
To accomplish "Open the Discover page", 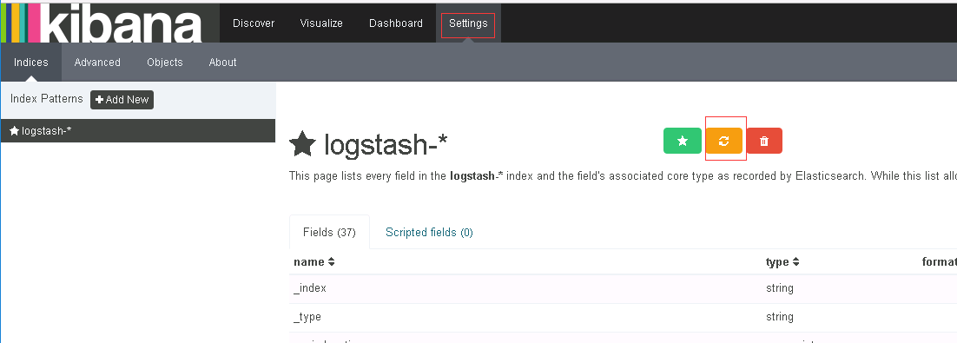I will point(254,23).
